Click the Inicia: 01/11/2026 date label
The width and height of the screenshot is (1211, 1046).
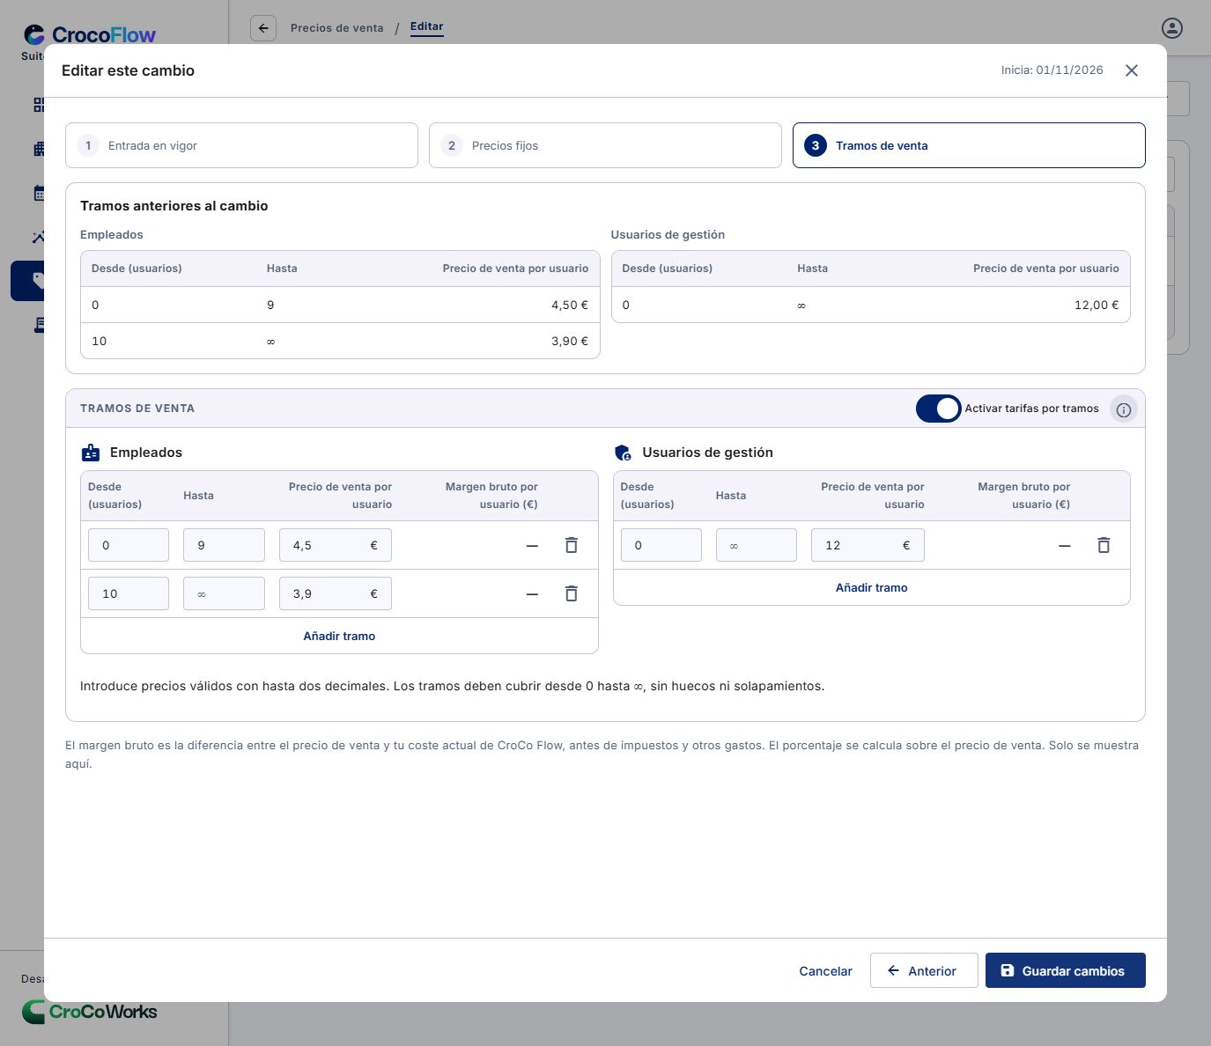pos(1052,70)
